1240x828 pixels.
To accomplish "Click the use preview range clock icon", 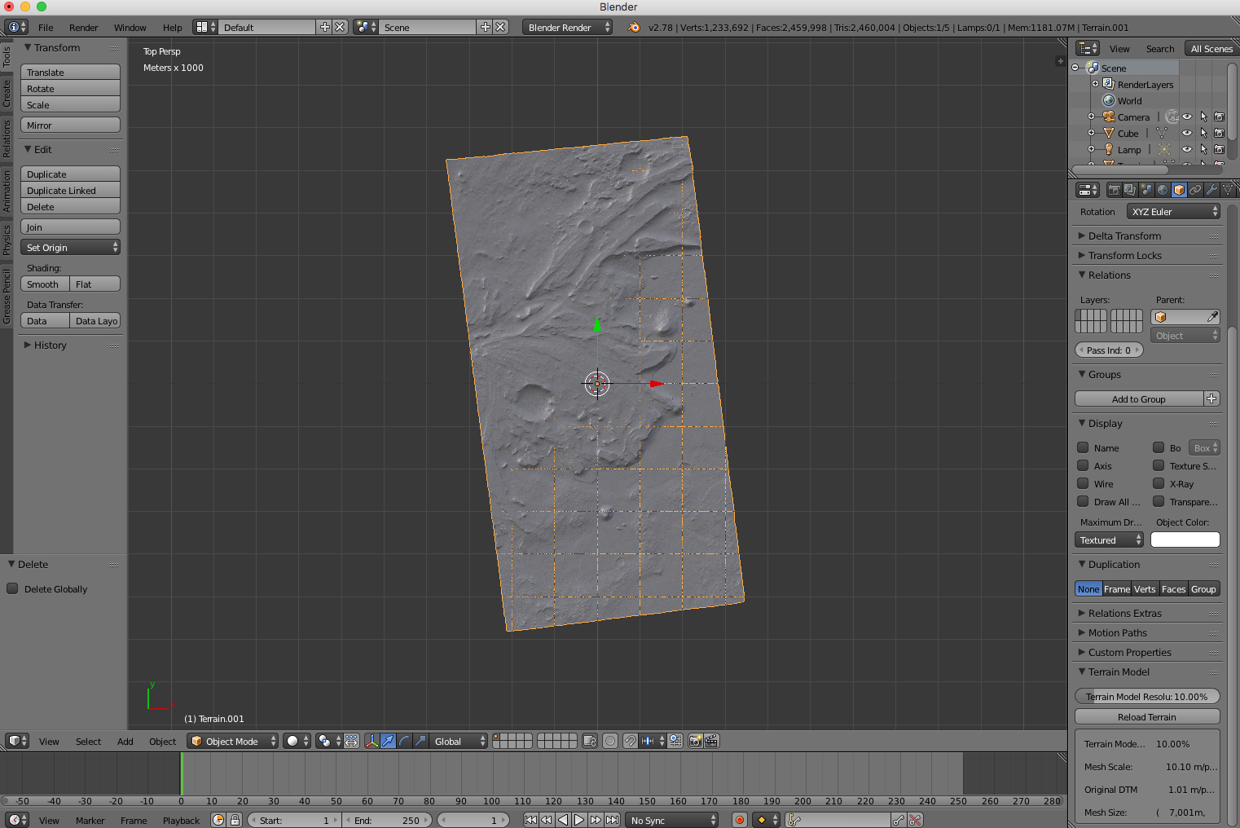I will (x=218, y=820).
